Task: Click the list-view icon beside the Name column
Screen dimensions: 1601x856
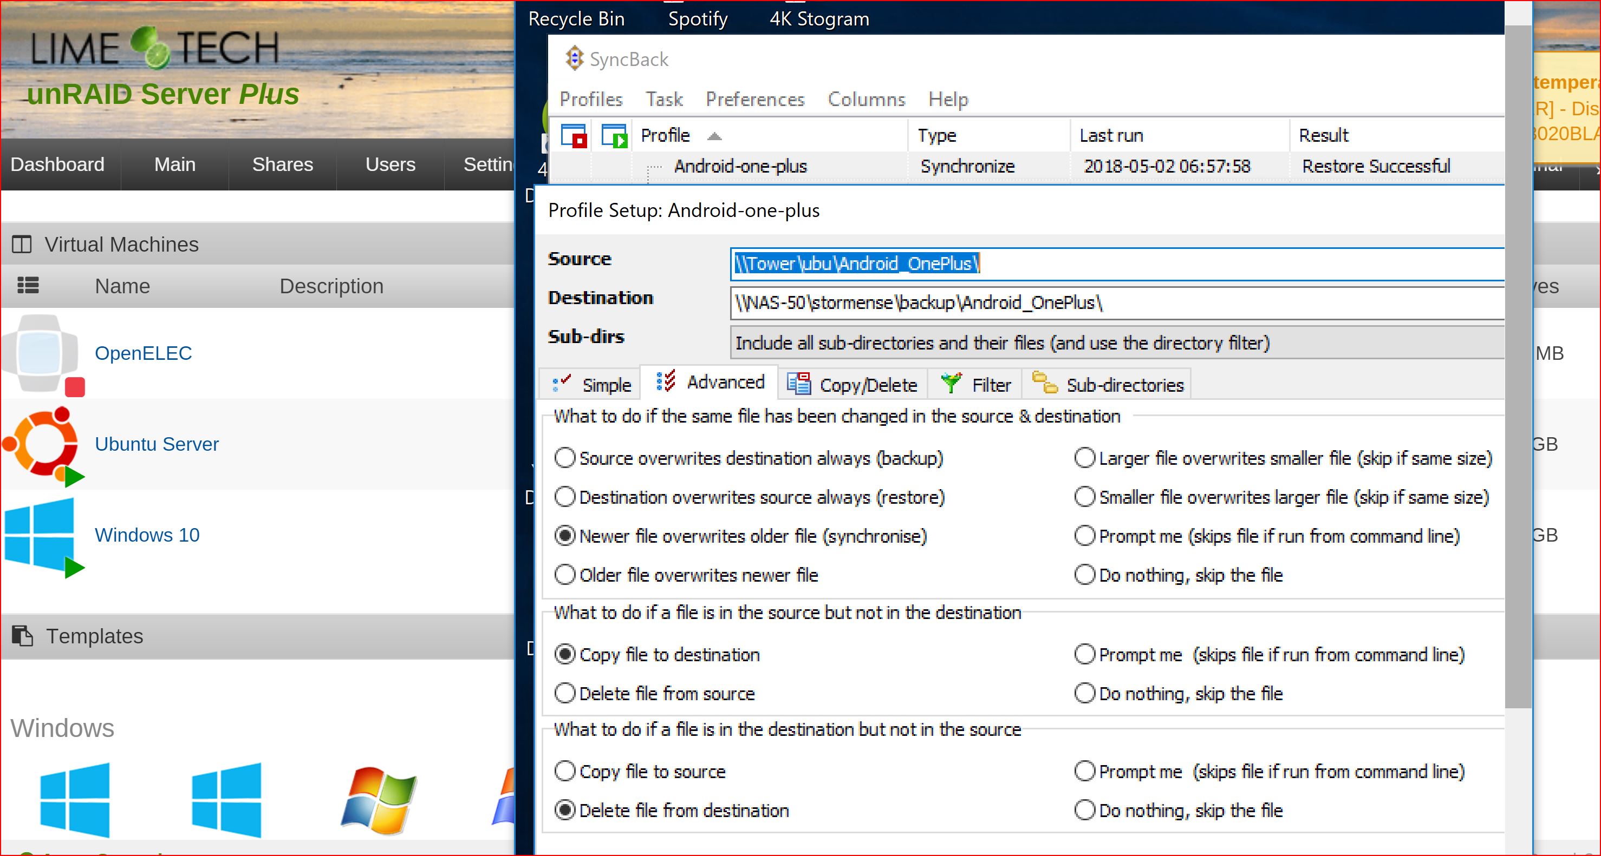Action: pos(28,286)
